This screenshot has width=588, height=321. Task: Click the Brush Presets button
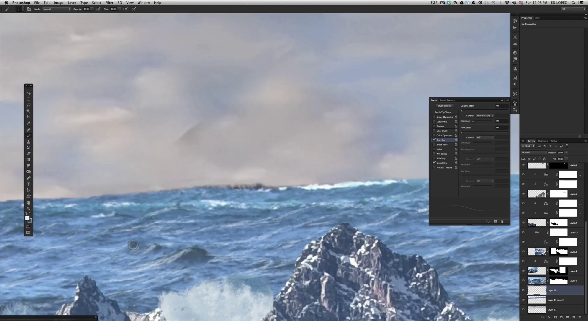(x=444, y=106)
